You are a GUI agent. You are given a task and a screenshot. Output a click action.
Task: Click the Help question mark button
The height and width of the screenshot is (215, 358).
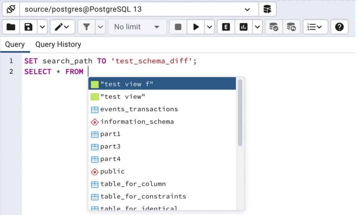coord(339,27)
